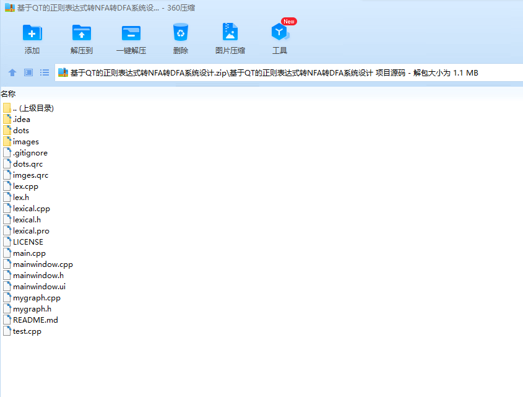Select the 'lexical.h' file name
This screenshot has width=523, height=397.
[27, 220]
